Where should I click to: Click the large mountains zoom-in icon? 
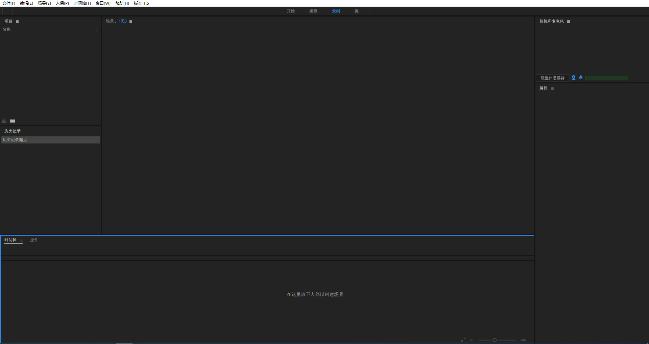[523, 340]
